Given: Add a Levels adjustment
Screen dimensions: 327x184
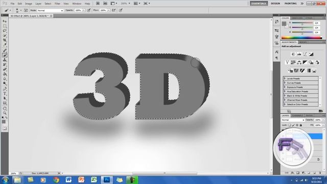Looking at the screenshot, I should [299, 54].
